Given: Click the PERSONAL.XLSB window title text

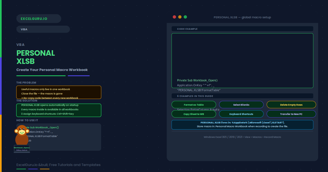Looking at the screenshot, I should click(242, 17).
